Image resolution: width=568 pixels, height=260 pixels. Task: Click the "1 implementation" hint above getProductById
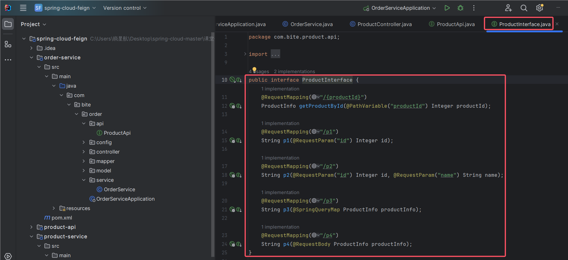point(280,89)
